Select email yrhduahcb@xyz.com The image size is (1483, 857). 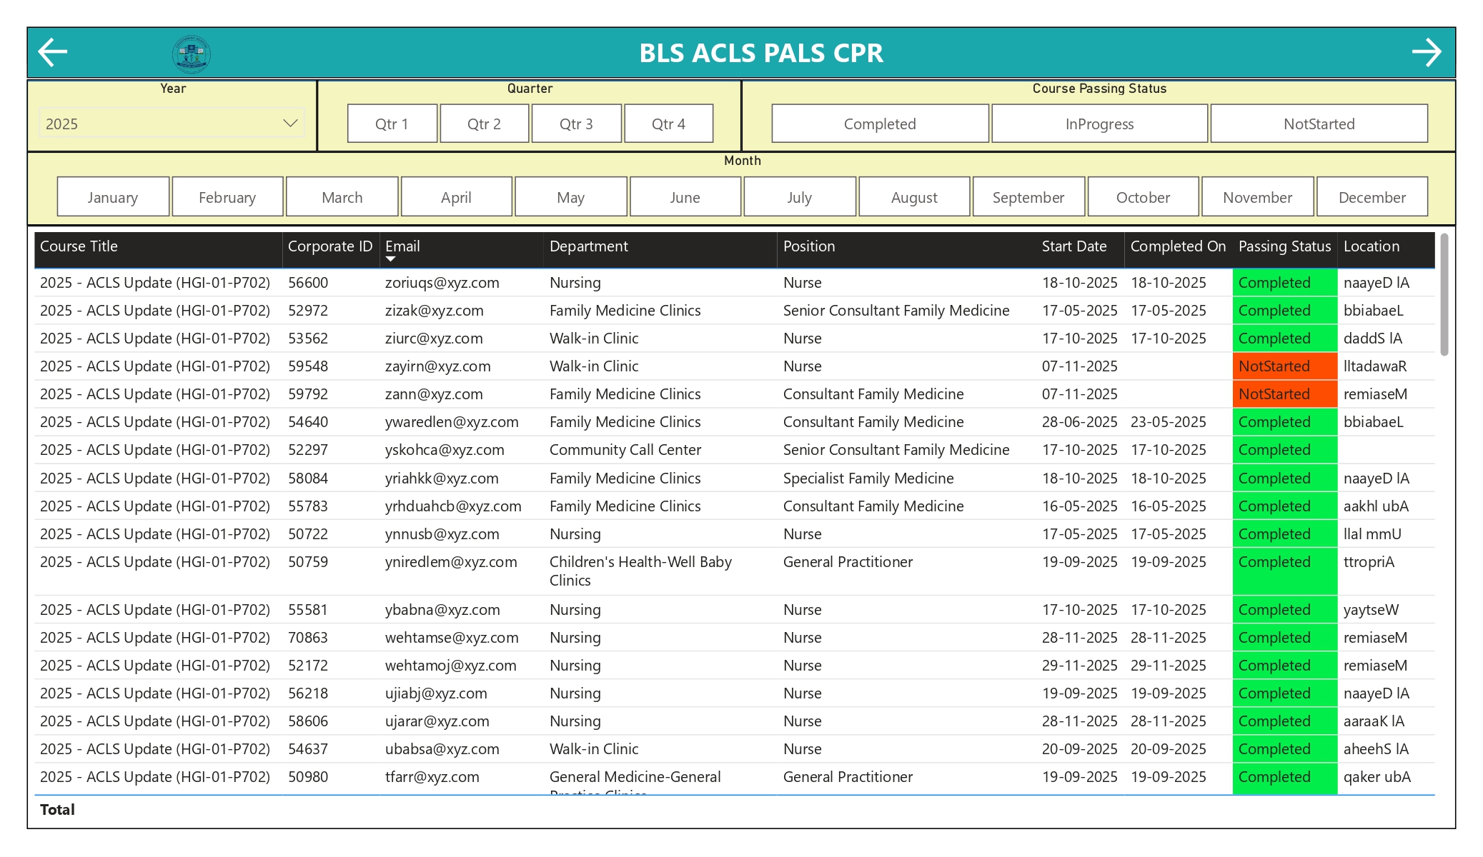pos(453,506)
